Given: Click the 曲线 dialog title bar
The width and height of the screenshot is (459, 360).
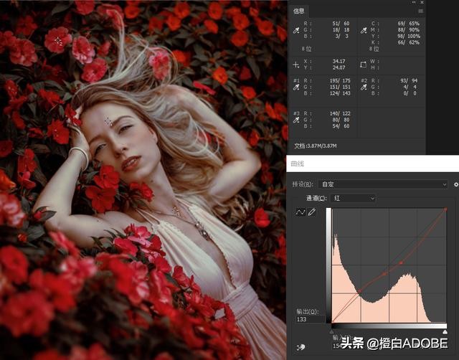Looking at the screenshot, I should 372,164.
